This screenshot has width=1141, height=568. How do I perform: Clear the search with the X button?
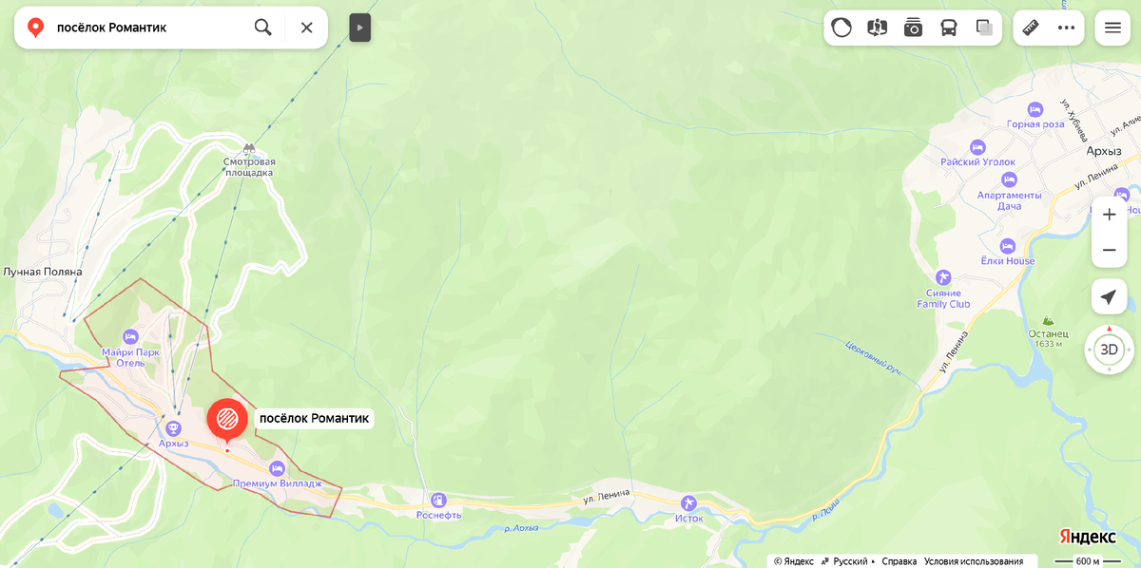306,28
